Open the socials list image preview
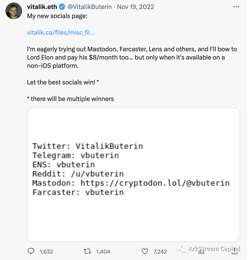 (133, 175)
